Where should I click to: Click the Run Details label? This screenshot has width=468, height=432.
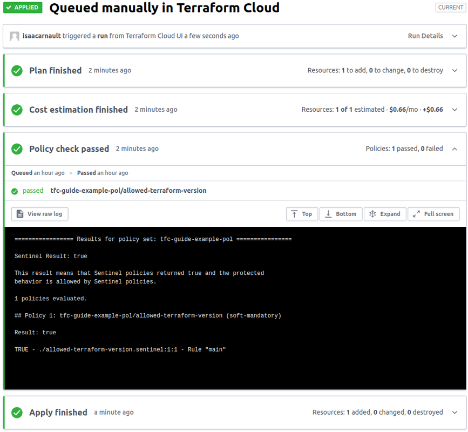[425, 36]
